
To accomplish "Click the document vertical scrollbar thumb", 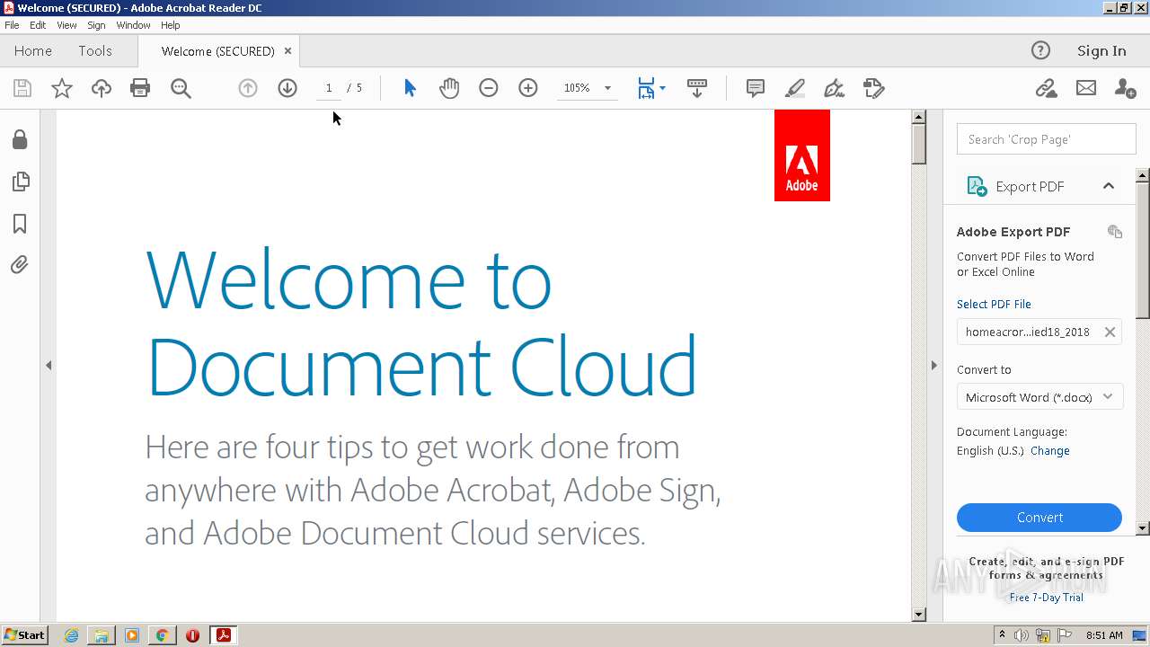I will coord(918,144).
